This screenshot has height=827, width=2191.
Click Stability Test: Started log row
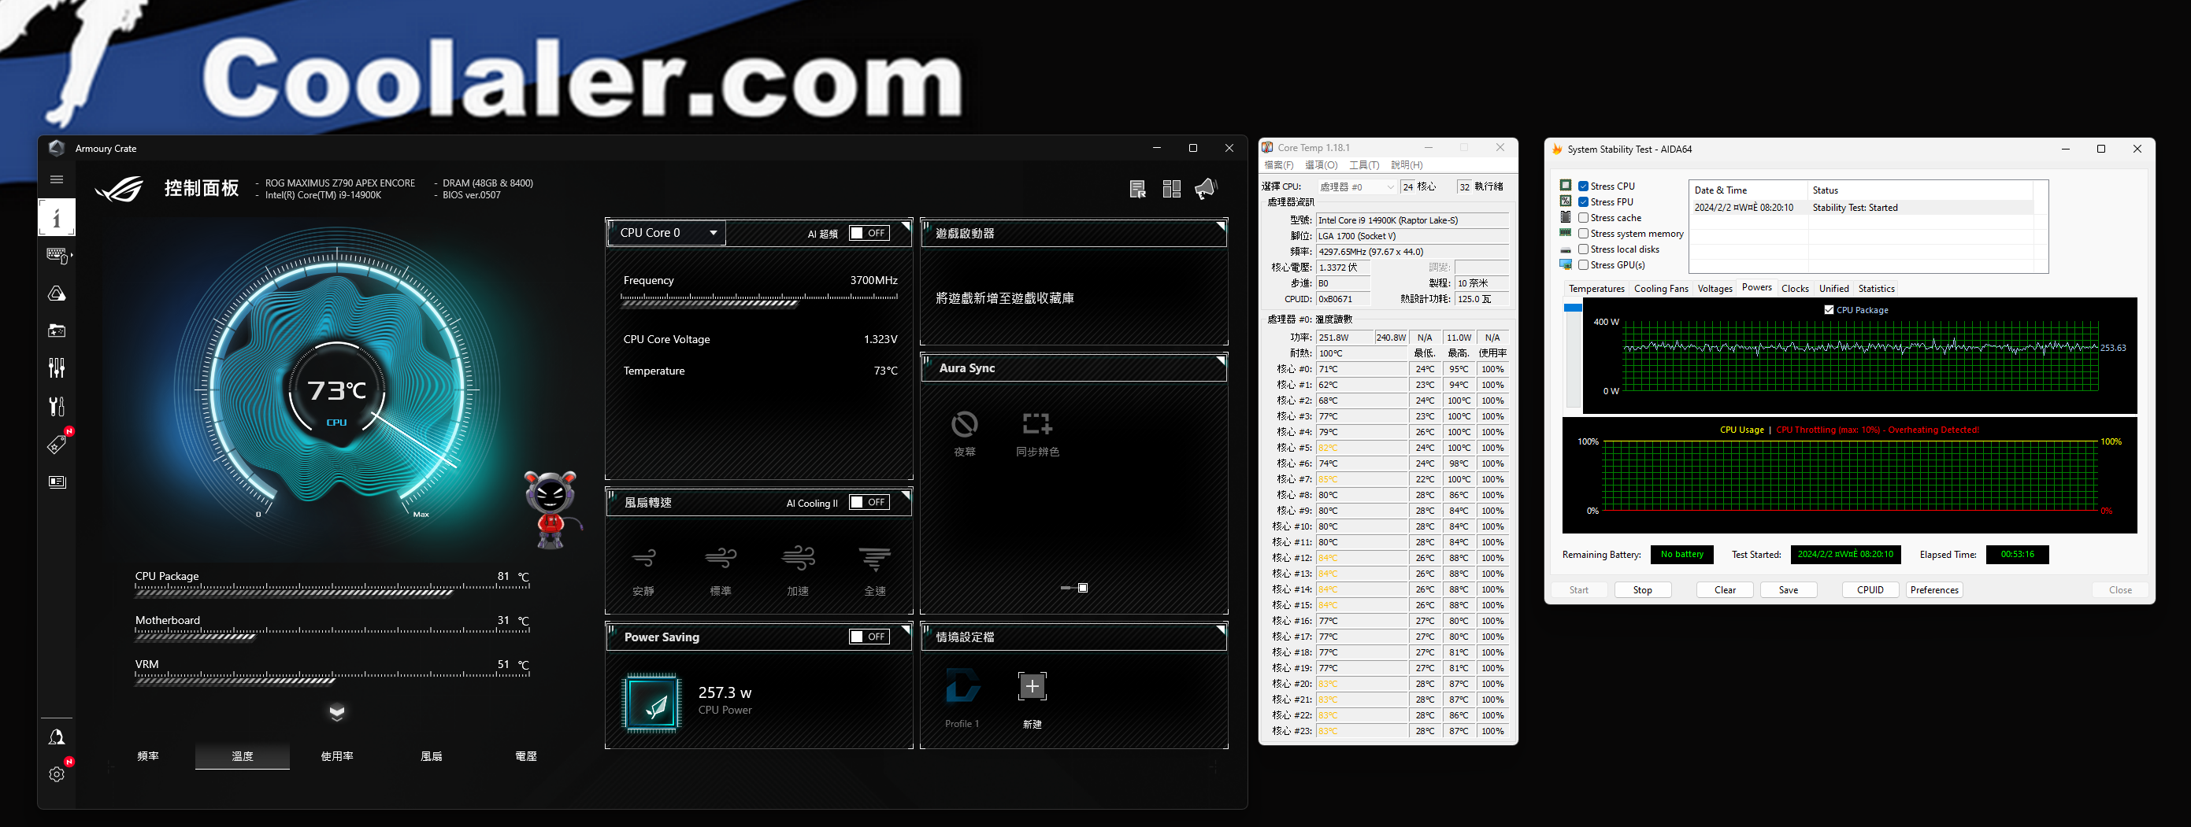point(1863,208)
